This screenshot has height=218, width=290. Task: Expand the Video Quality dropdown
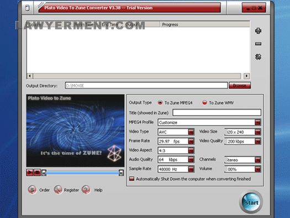[x=257, y=141]
